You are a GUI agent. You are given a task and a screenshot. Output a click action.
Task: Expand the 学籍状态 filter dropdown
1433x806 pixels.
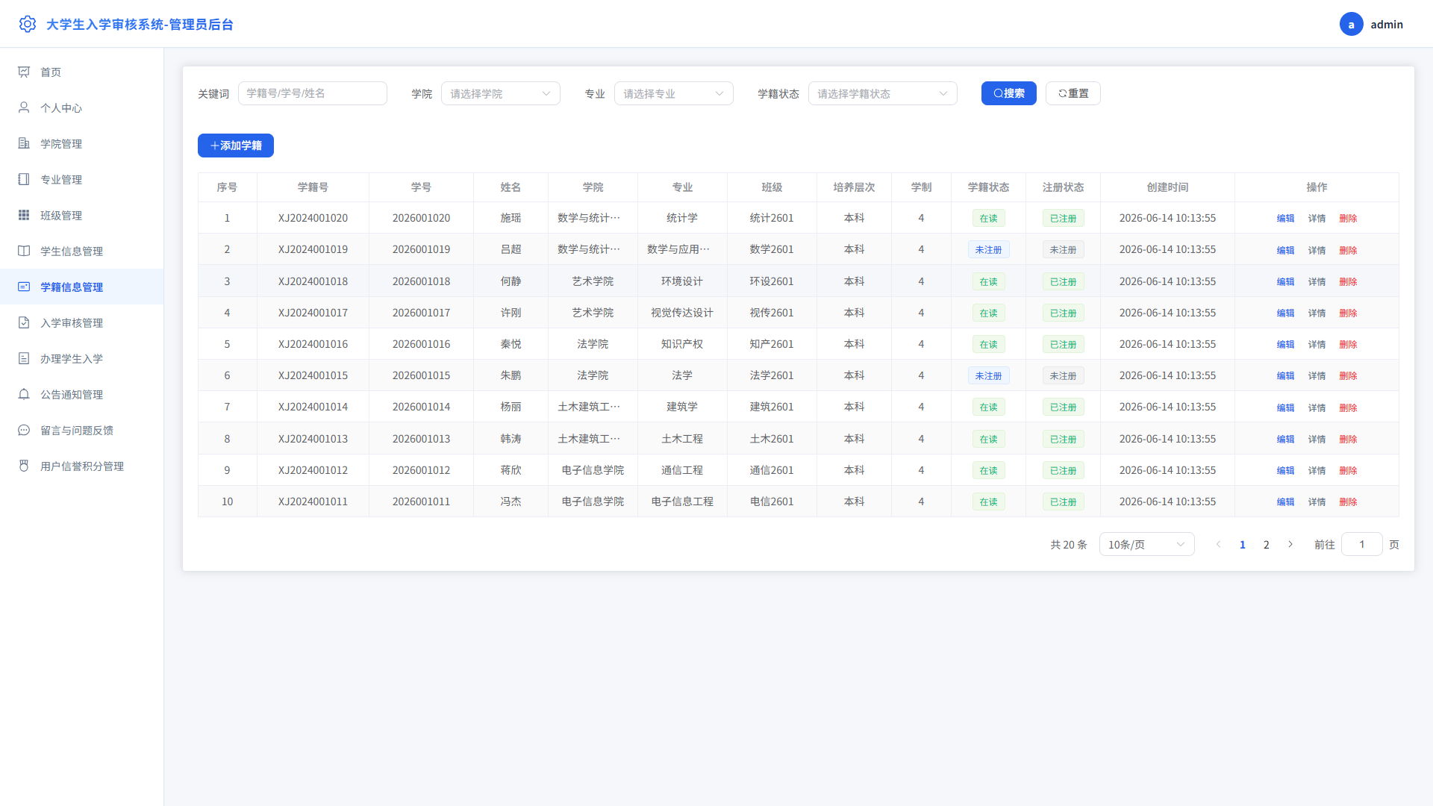[883, 93]
